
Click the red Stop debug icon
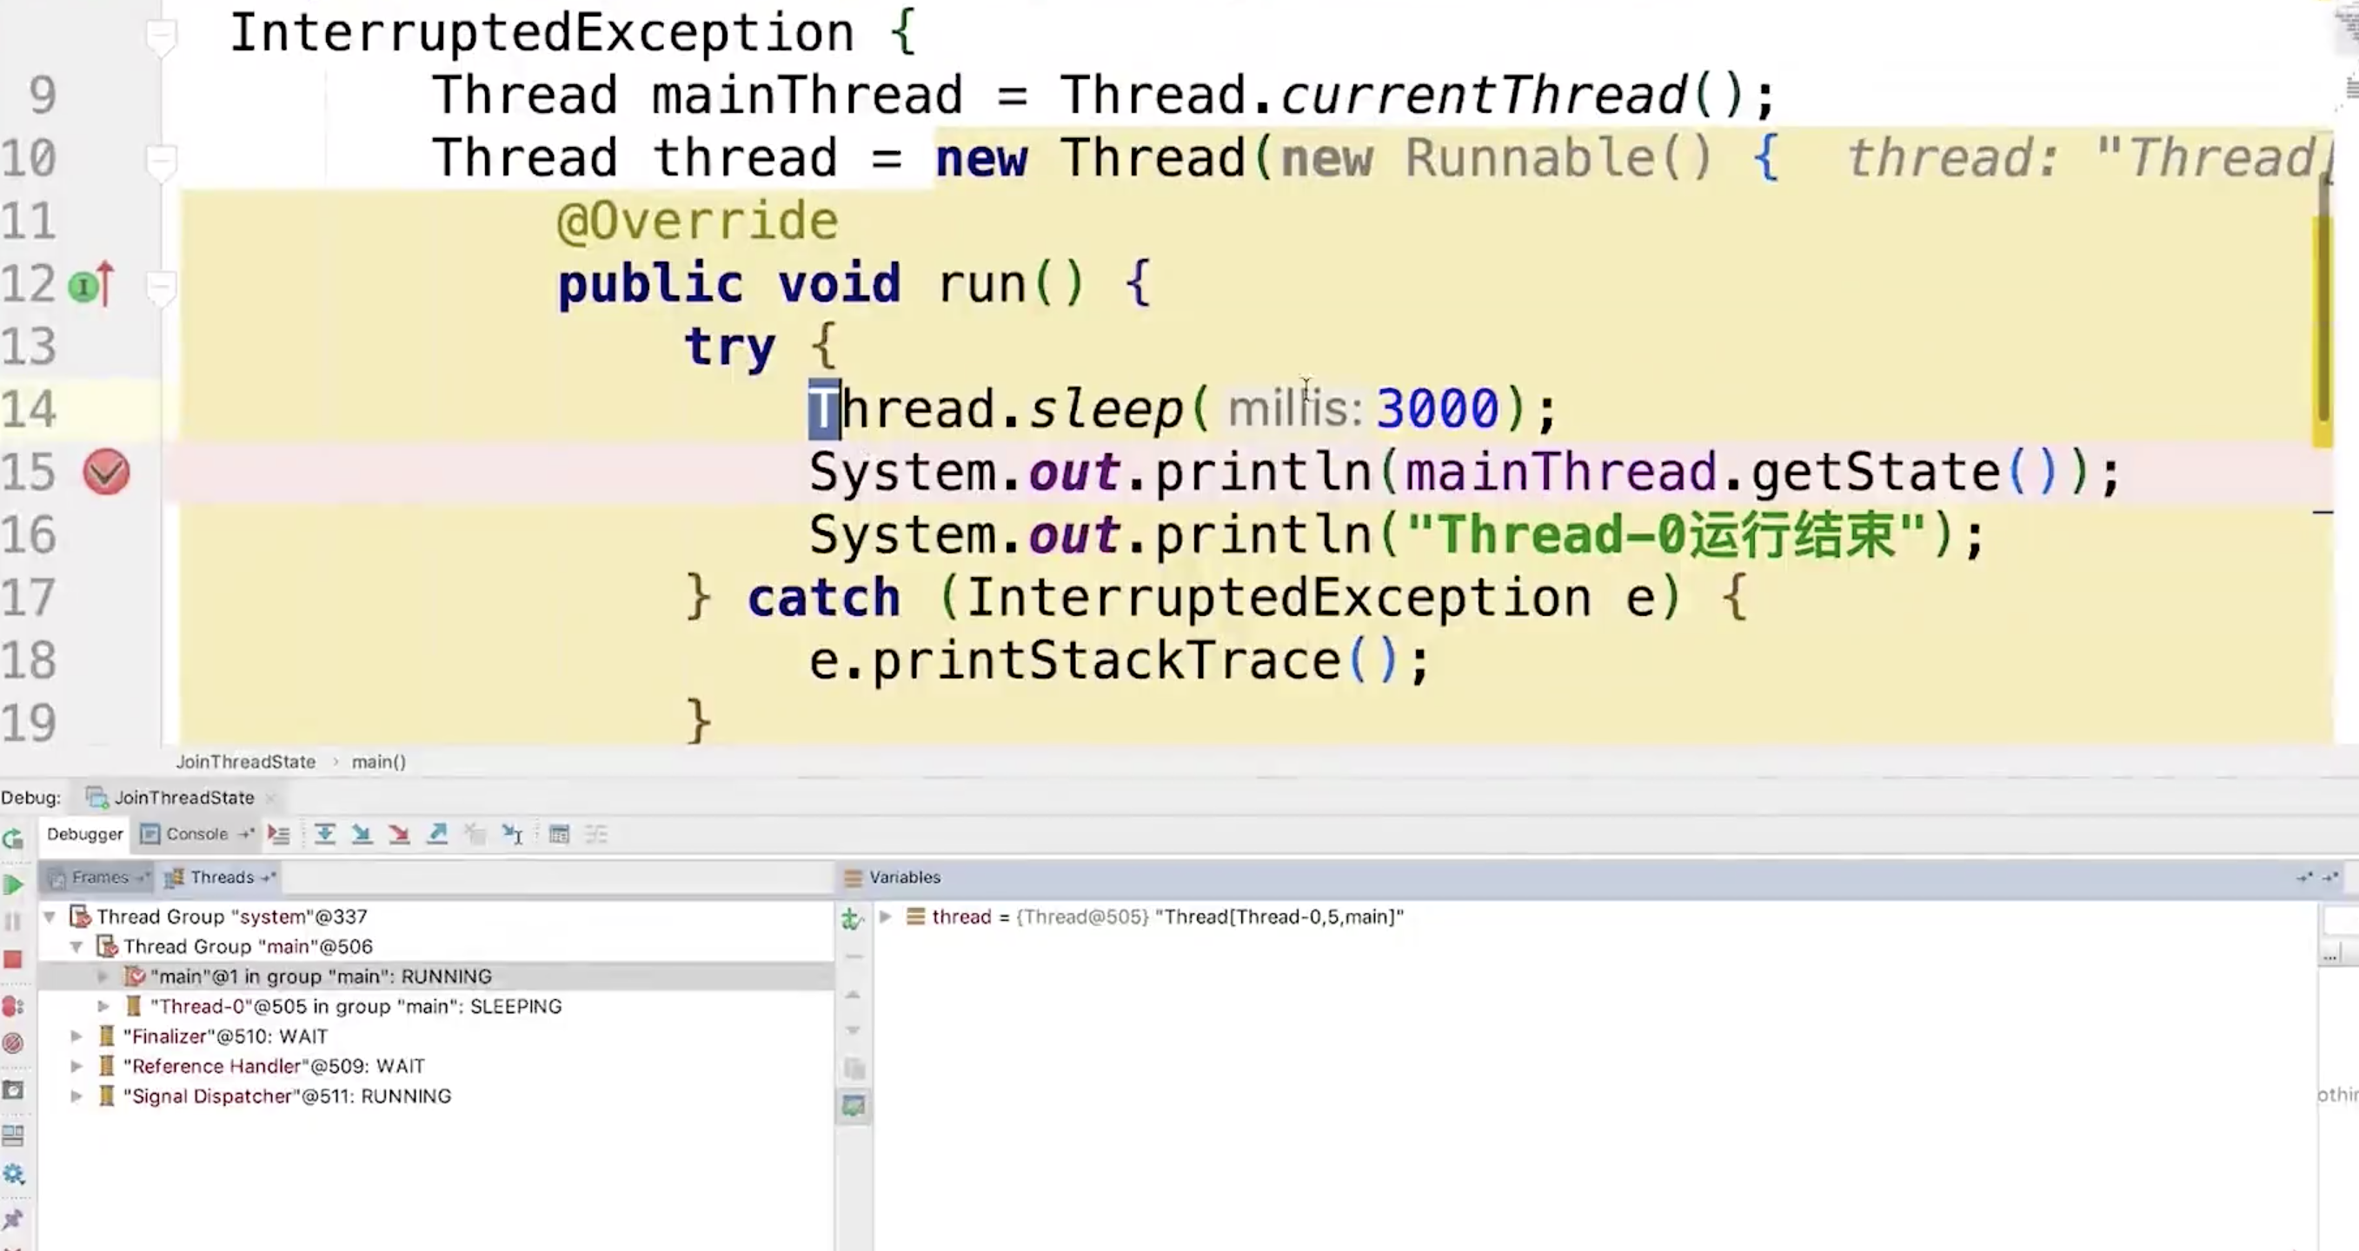pyautogui.click(x=13, y=960)
